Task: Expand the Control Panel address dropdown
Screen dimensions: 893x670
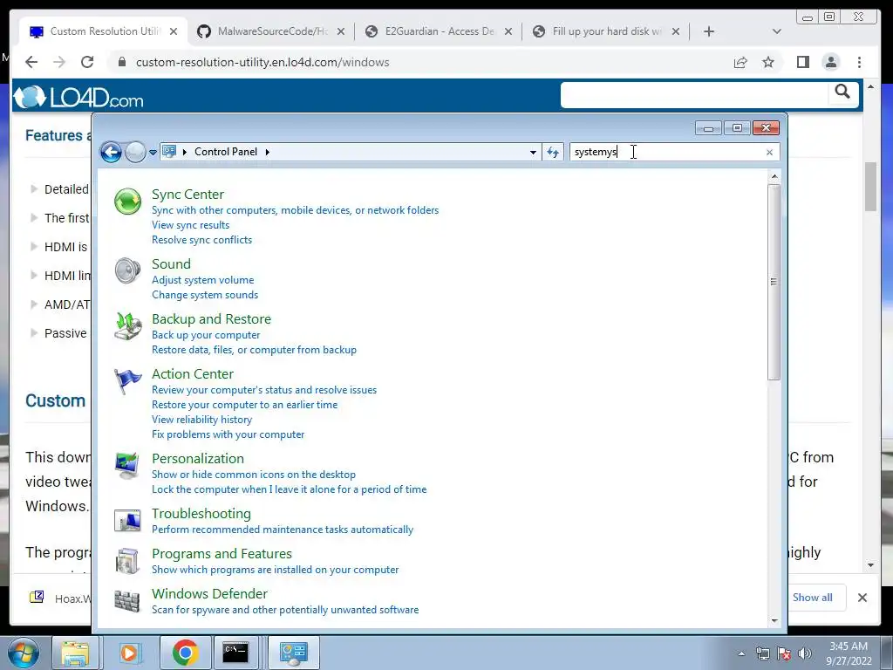Action: tap(533, 152)
